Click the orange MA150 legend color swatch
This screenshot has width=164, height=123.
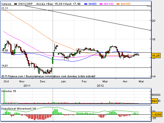click(x=118, y=4)
